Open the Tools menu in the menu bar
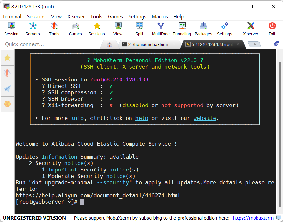The image size is (283, 222). 96,17
